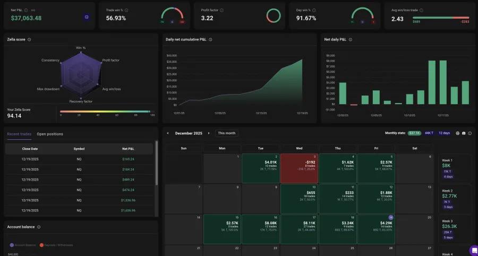The height and width of the screenshot is (256, 478).
Task: Select the trade row with $169.24
Action: point(79,159)
